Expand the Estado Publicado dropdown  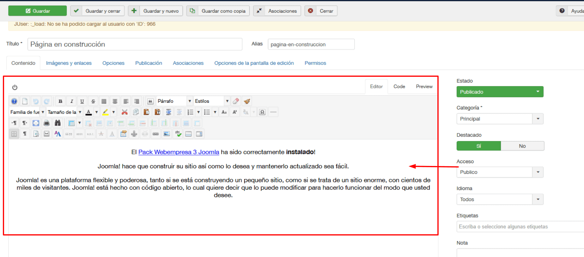coord(500,92)
